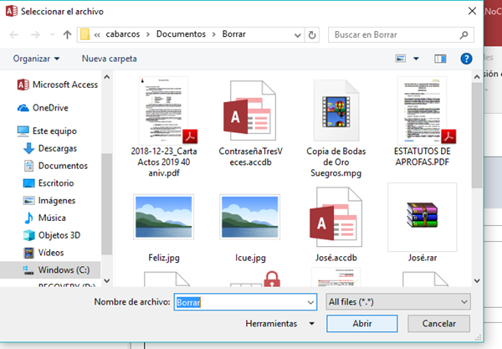The image size is (502, 349).
Task: Select Copia de Bodas de Oro Suegros.mpg
Action: pos(336,128)
